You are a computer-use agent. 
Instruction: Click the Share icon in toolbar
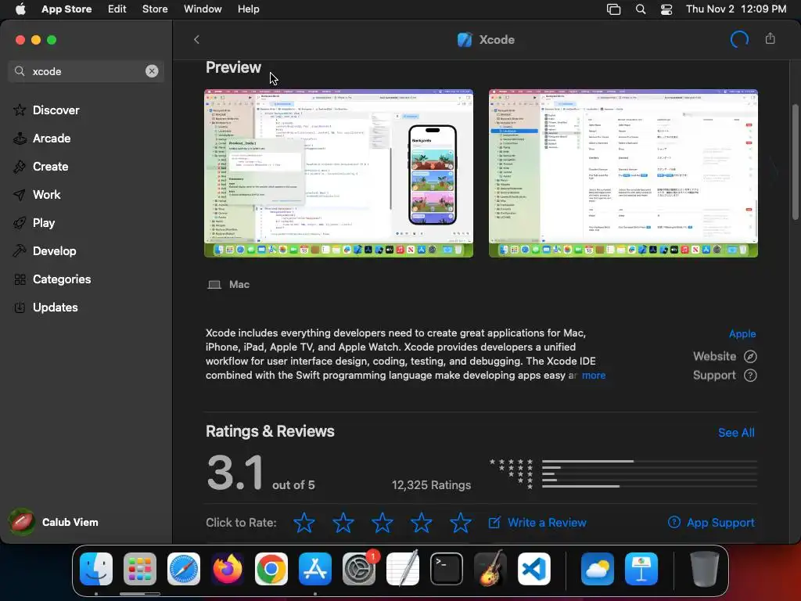[x=770, y=39]
